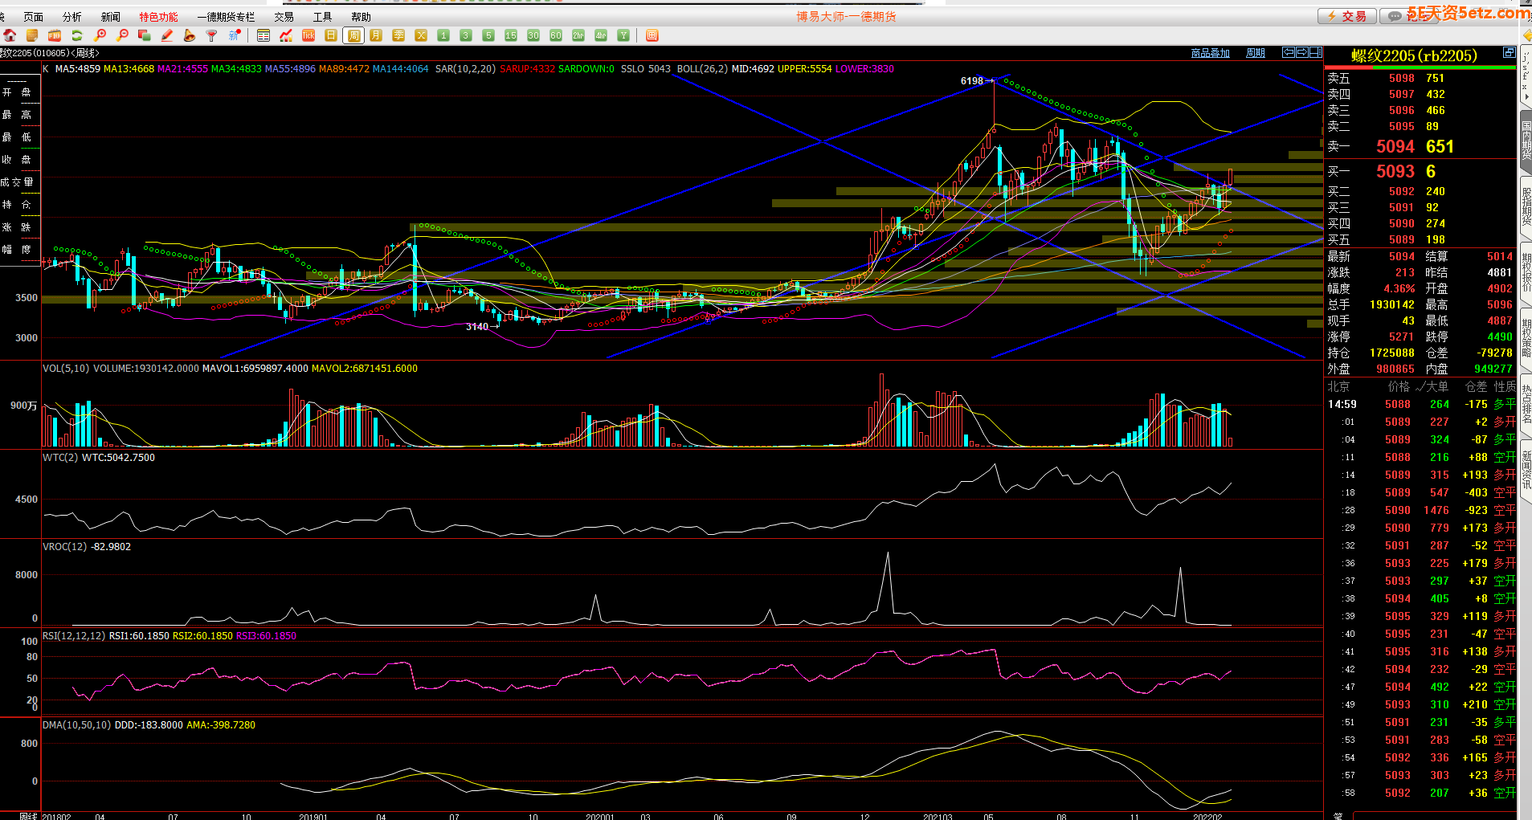Click the Home icon in toolbar
This screenshot has width=1532, height=820.
click(x=10, y=35)
